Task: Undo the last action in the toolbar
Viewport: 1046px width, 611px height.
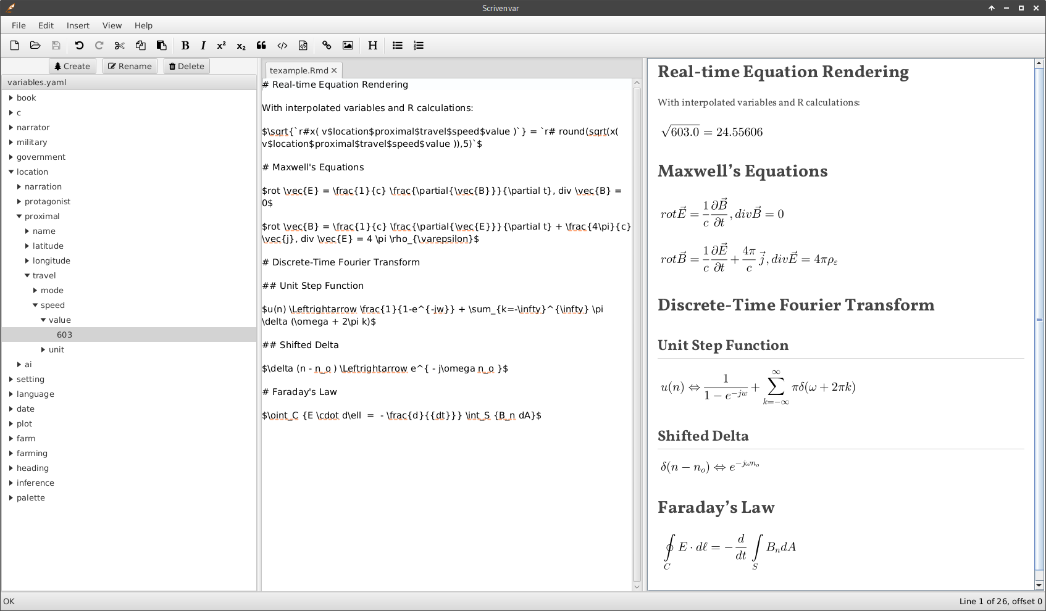Action: pyautogui.click(x=79, y=45)
